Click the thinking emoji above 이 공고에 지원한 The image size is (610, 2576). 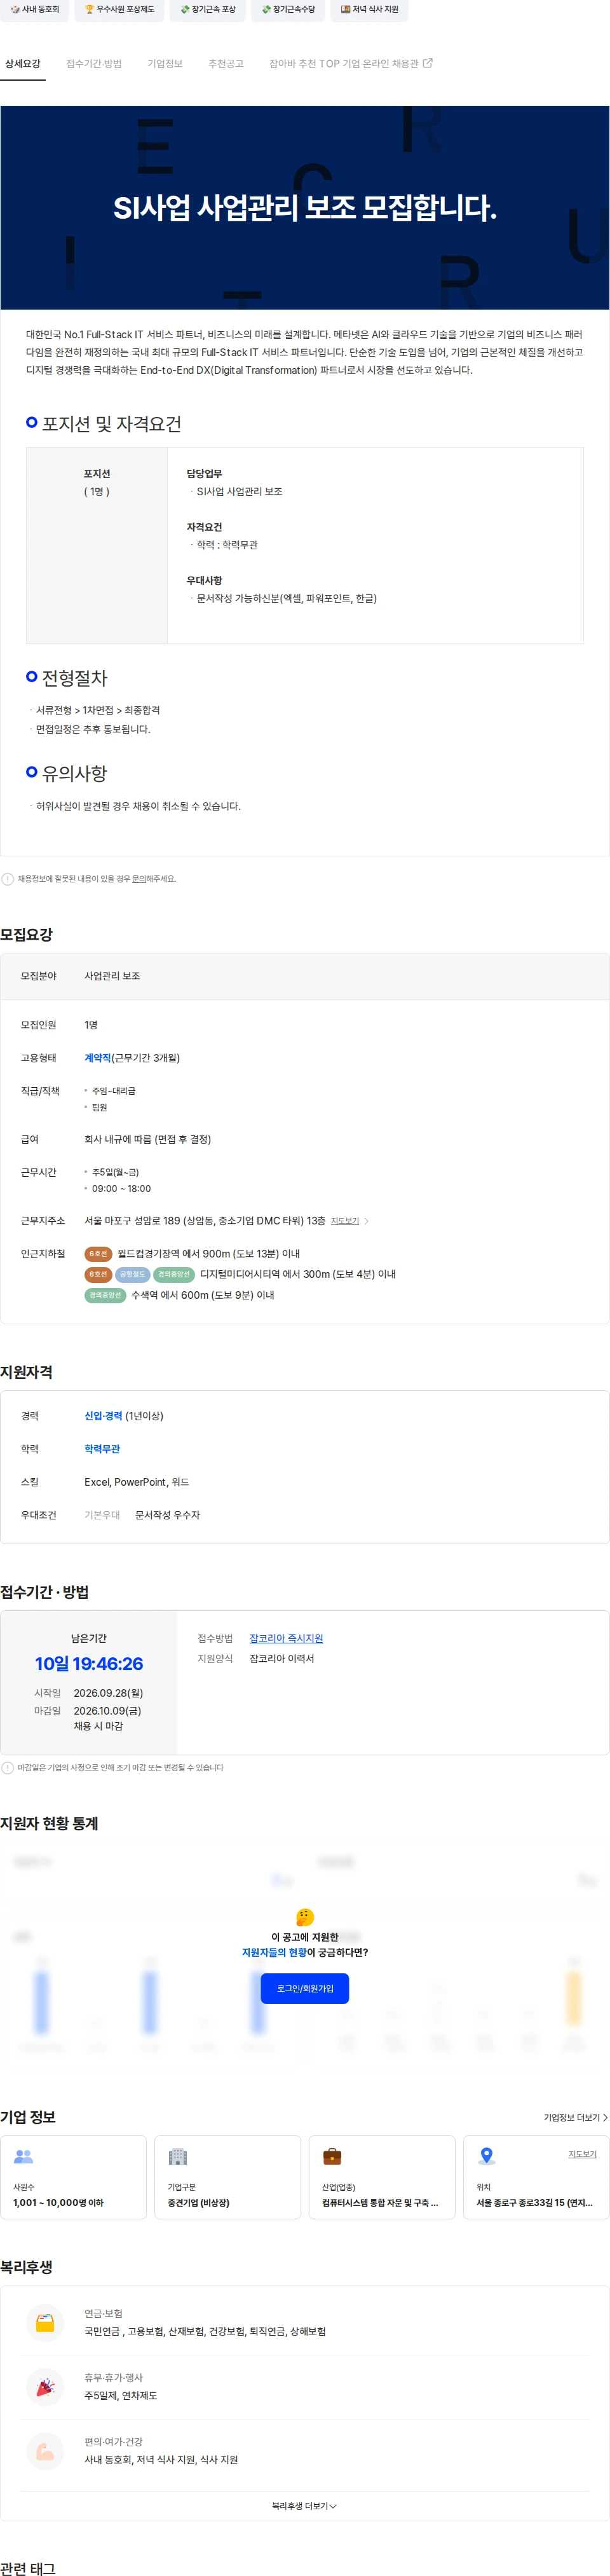(305, 1917)
